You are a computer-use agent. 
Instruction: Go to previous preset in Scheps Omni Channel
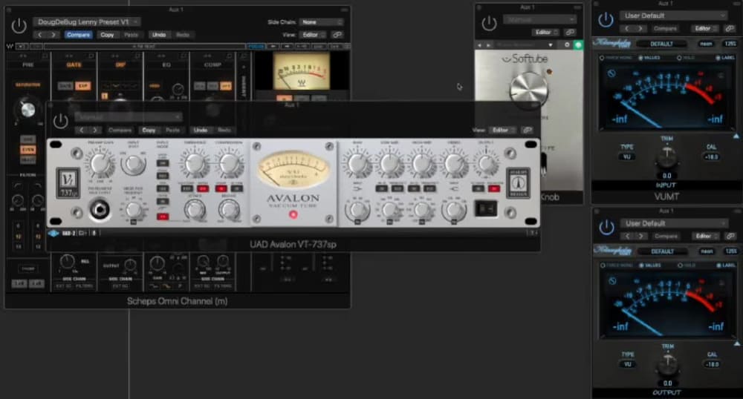(x=40, y=35)
